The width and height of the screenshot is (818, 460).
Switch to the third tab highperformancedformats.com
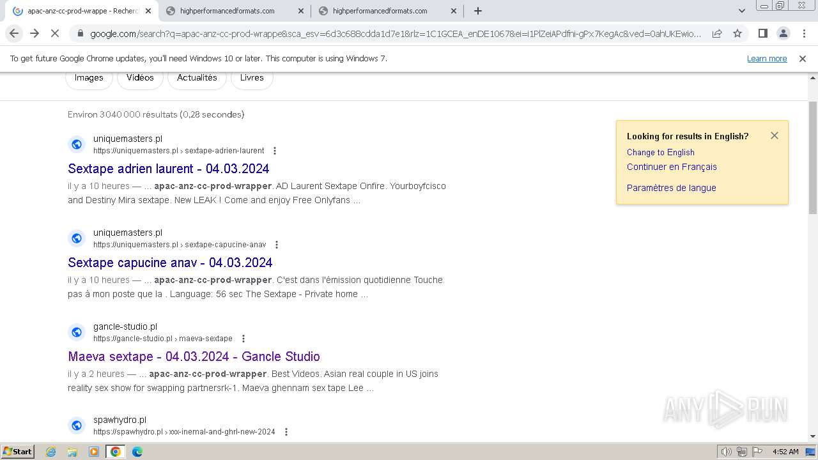coord(387,11)
